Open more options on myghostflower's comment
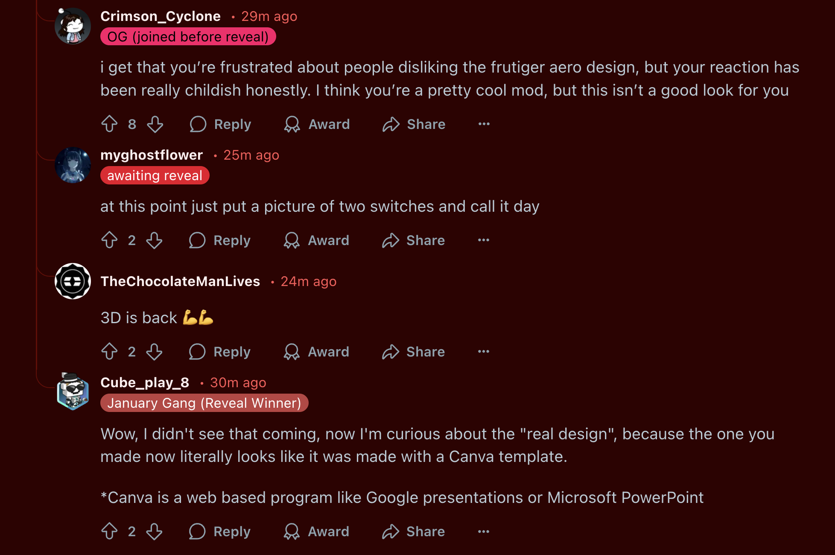The height and width of the screenshot is (555, 835). (x=483, y=240)
